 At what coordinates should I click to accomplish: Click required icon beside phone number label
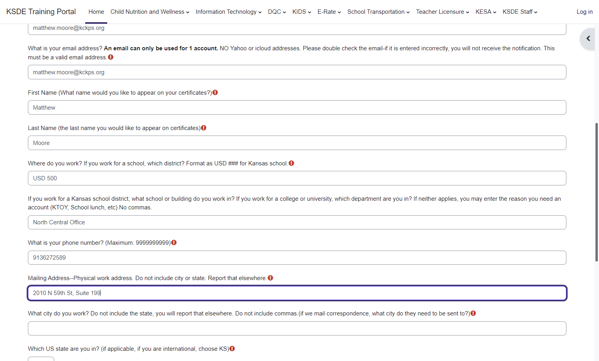tap(174, 243)
